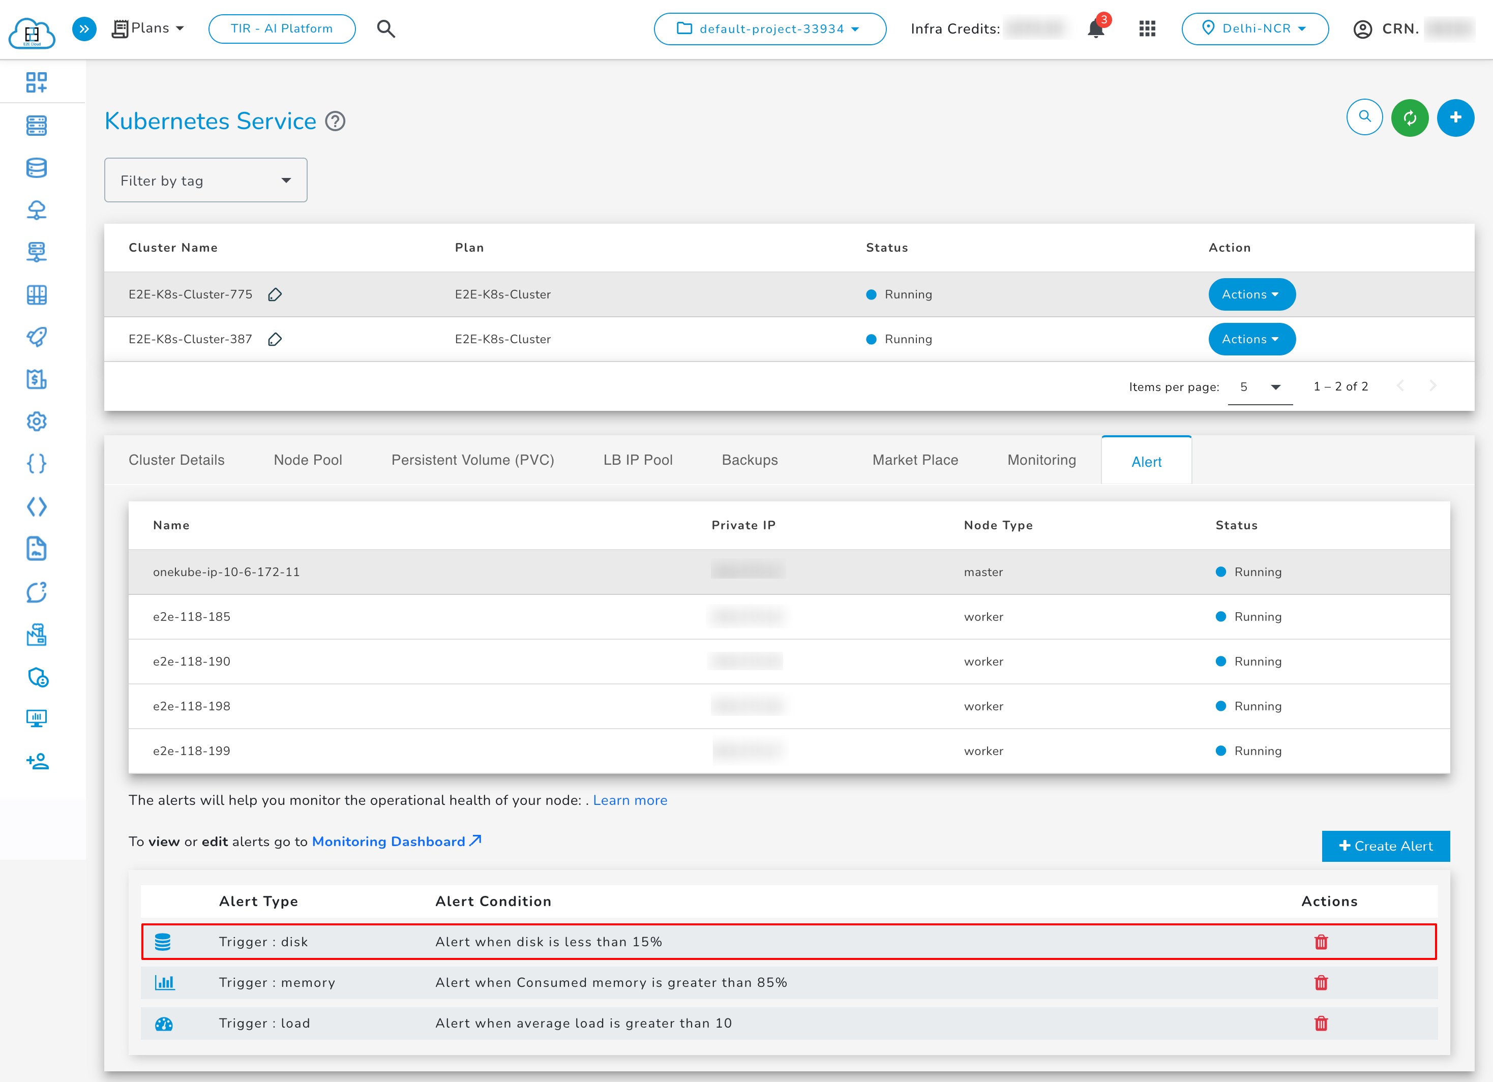
Task: Delete the load trigger alert
Action: [1321, 1024]
